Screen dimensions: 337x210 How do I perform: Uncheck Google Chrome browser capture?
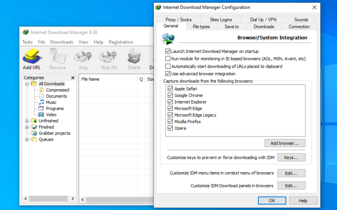point(170,95)
